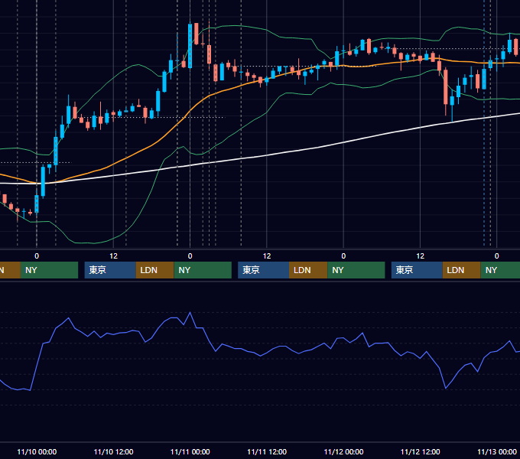Click the 11/11 12:00 time axis label
The image size is (520, 459).
[x=267, y=451]
